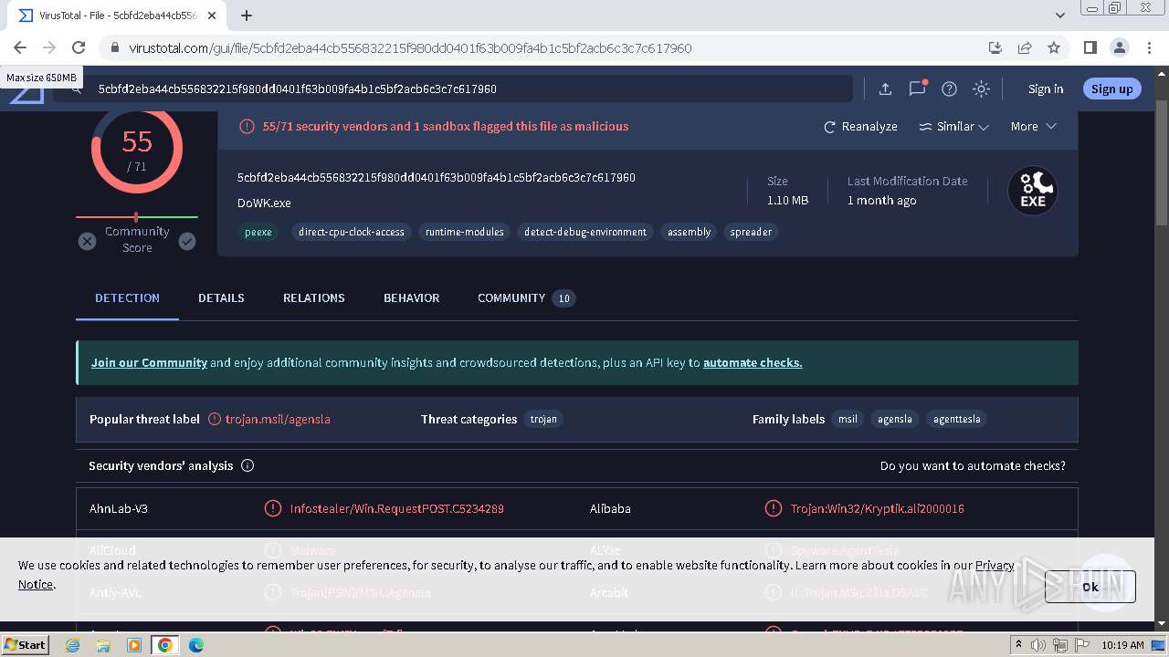Expand the Similar dropdown

954,127
